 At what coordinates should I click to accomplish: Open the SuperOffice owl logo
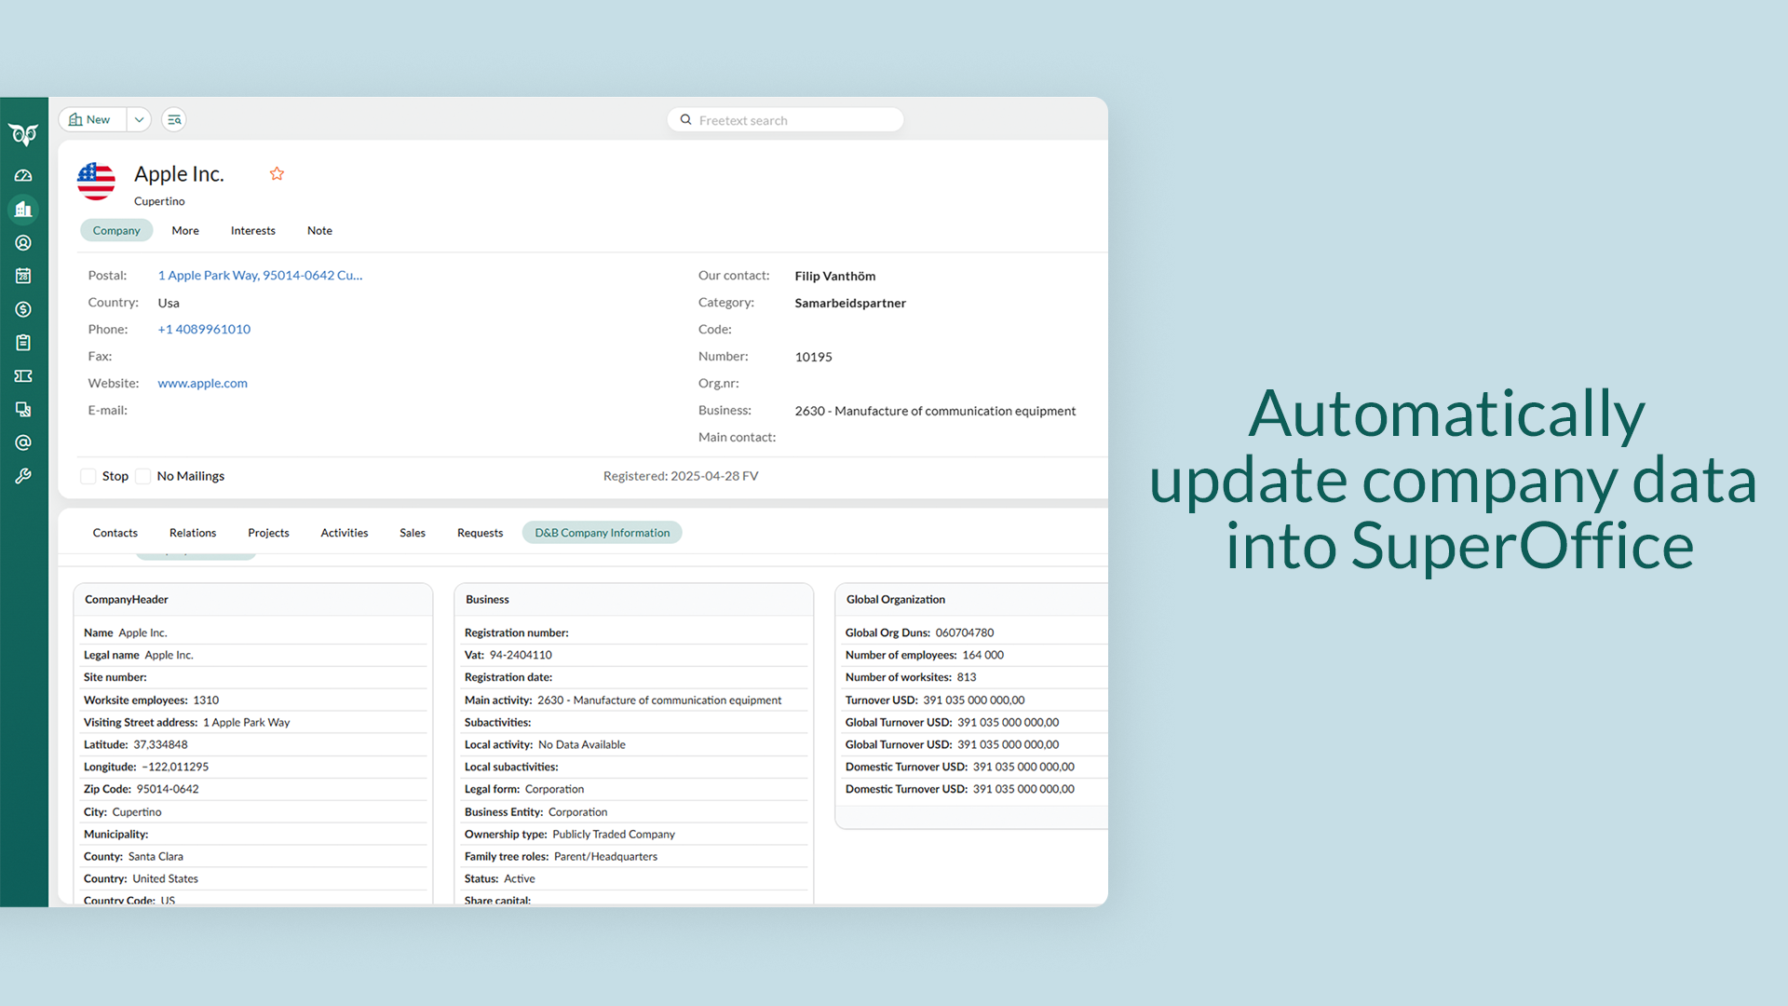(23, 135)
